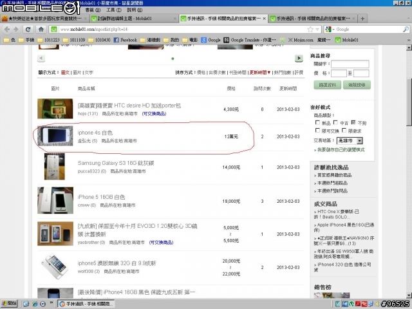The image size is (412, 309).
Task: Bookmark page with star icon
Action: [x=310, y=29]
